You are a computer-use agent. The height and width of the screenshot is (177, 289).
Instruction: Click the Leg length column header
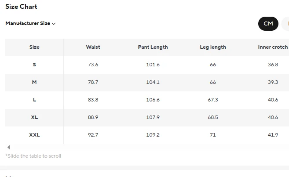[212, 47]
